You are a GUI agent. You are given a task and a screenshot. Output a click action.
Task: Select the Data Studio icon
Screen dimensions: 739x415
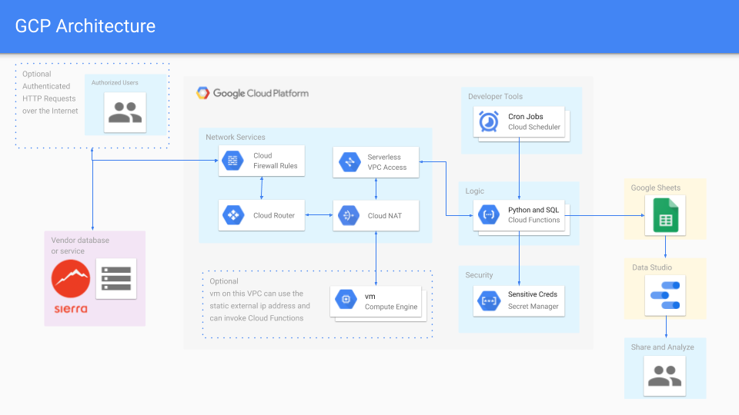coord(665,295)
